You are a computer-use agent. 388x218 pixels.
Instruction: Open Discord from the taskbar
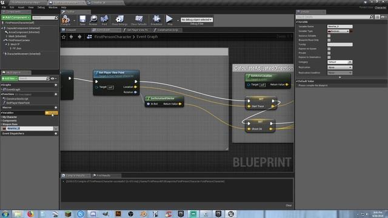coord(93,214)
